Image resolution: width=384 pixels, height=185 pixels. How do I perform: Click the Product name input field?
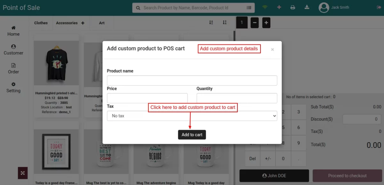pos(192,80)
